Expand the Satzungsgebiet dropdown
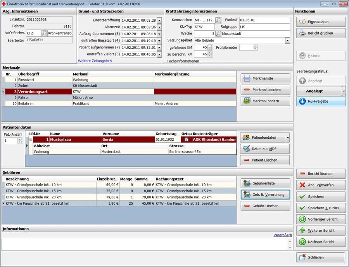The height and width of the screenshot is (267, 349). (287, 41)
